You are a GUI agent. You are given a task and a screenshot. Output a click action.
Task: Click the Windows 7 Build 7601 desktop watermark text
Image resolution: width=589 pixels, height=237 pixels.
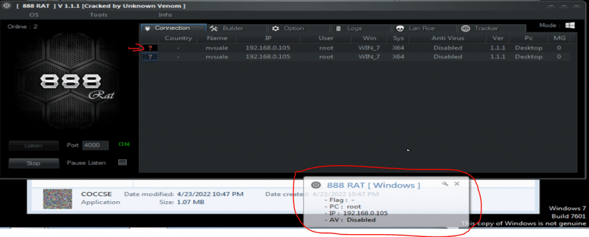pos(567,212)
